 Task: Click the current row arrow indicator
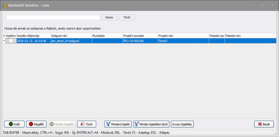[x=4, y=41]
